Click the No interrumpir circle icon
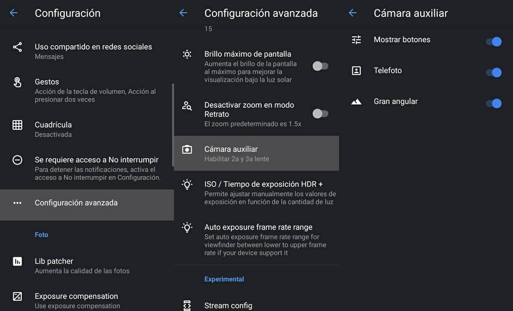This screenshot has width=513, height=311. (17, 159)
